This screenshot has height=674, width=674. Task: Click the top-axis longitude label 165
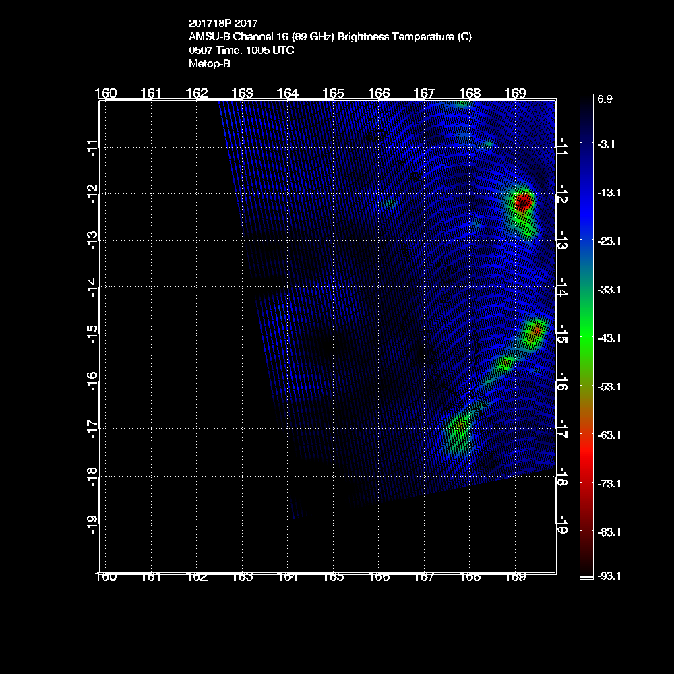334,93
